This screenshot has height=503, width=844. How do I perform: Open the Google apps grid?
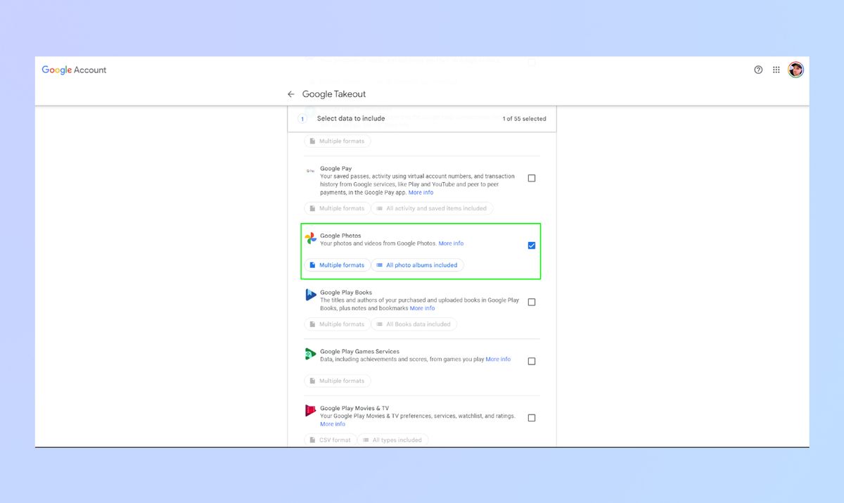point(776,70)
